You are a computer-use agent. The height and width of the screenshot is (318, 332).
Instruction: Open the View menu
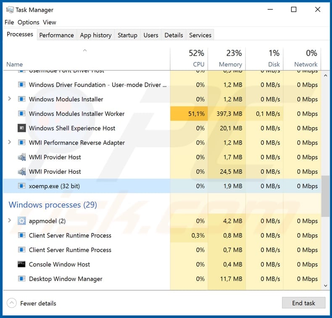point(50,22)
